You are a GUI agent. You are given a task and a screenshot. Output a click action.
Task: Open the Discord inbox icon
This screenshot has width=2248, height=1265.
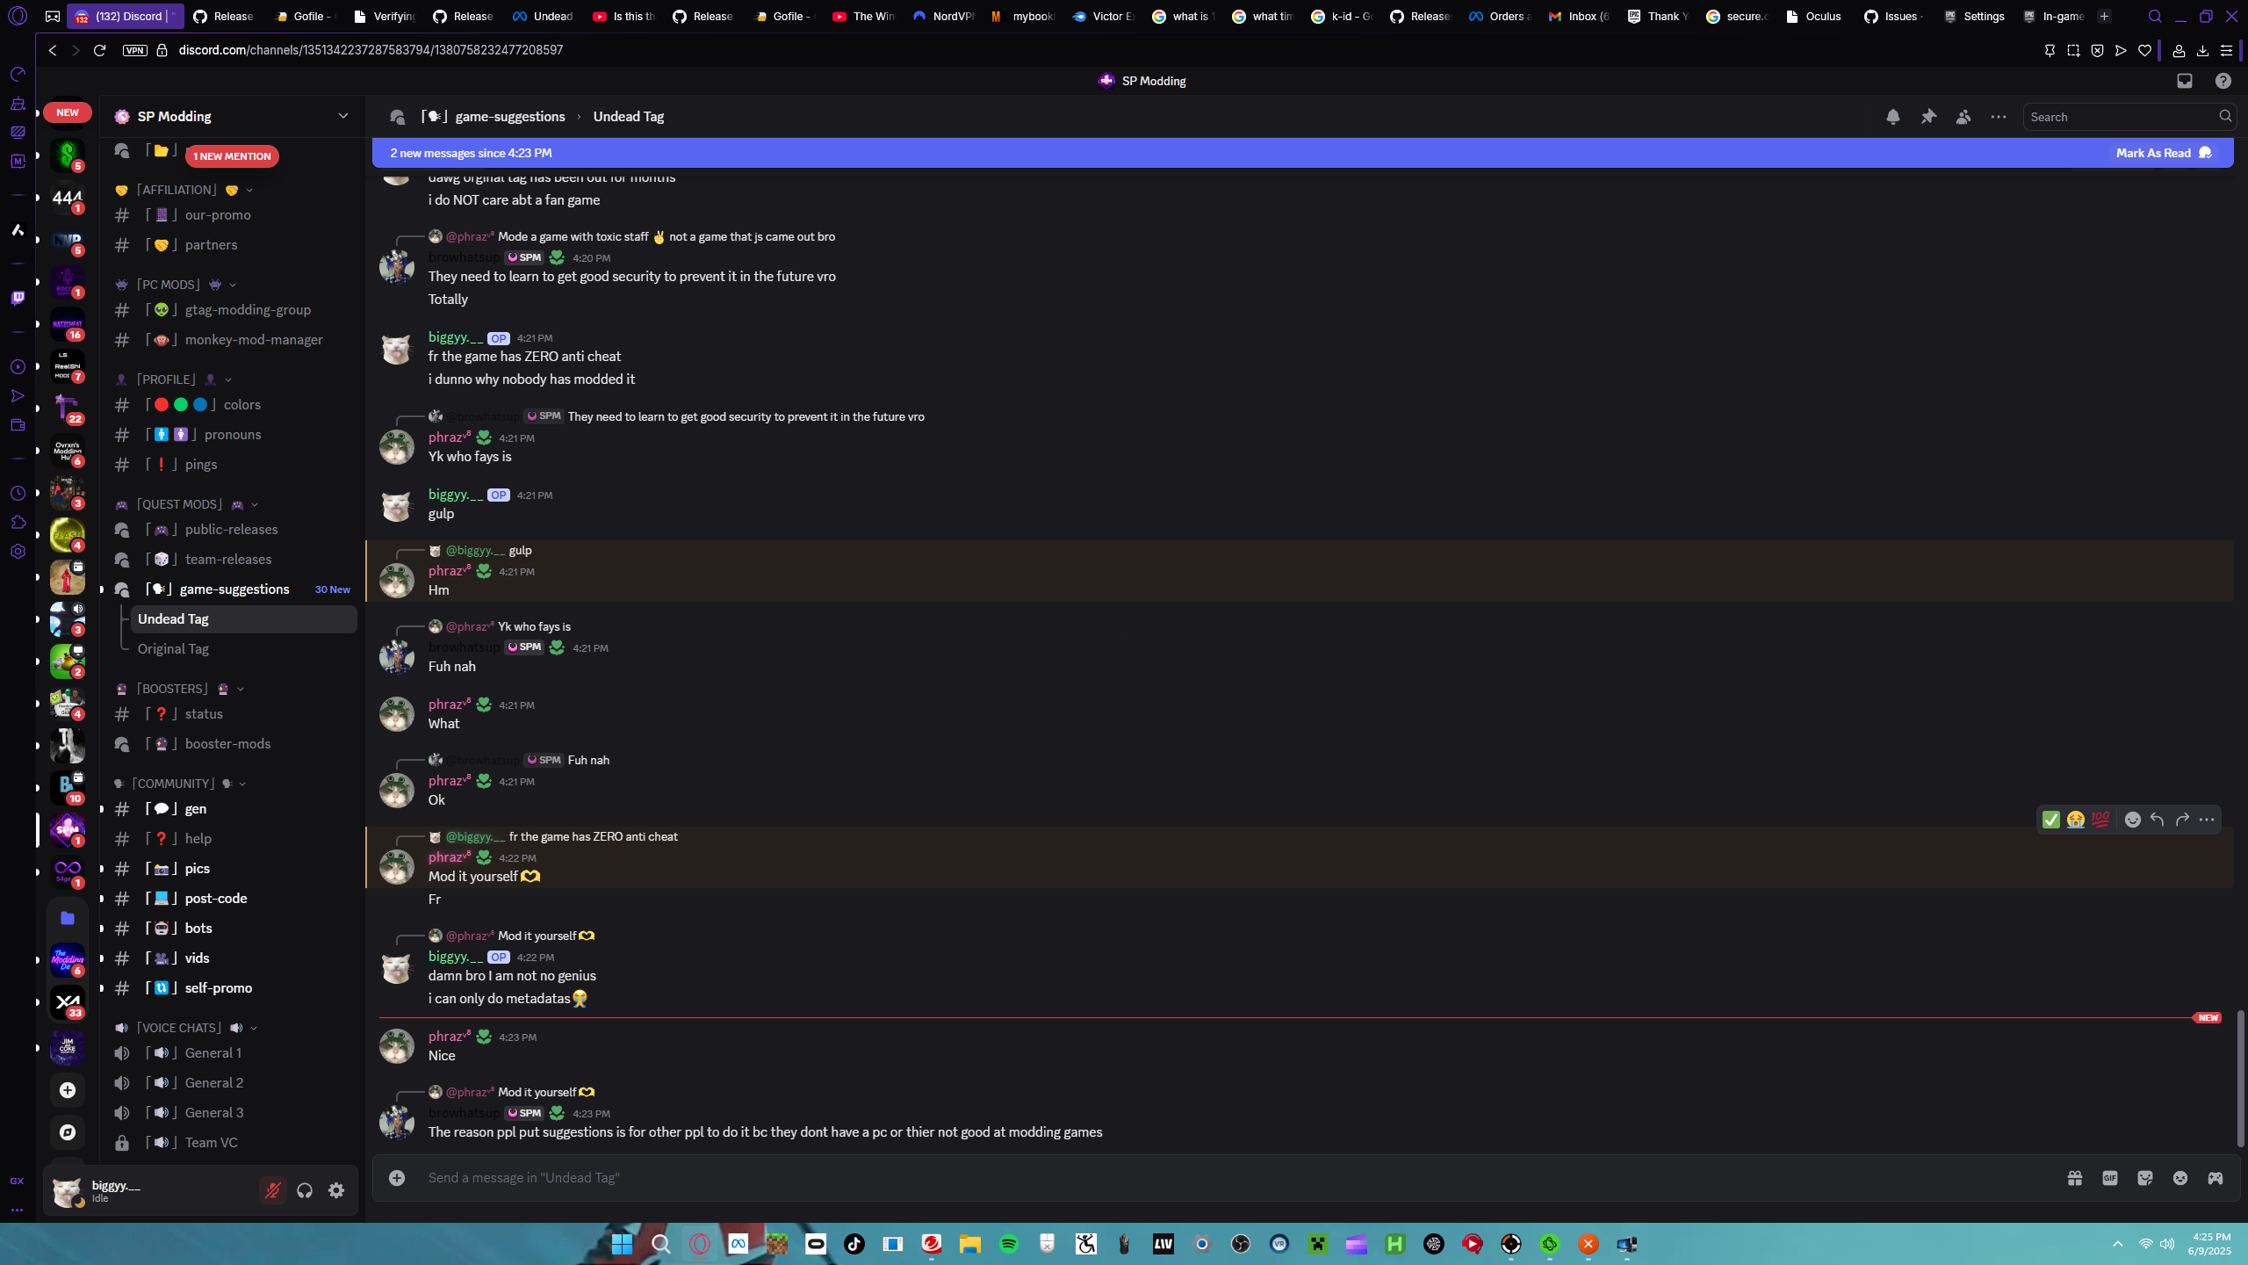tap(2185, 81)
